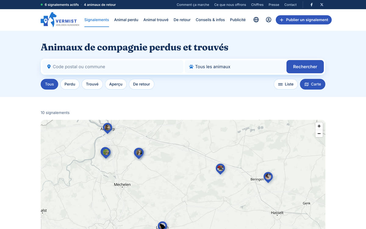Viewport: 366px width, 229px height.
Task: Open the Facebook page icon
Action: click(x=311, y=5)
